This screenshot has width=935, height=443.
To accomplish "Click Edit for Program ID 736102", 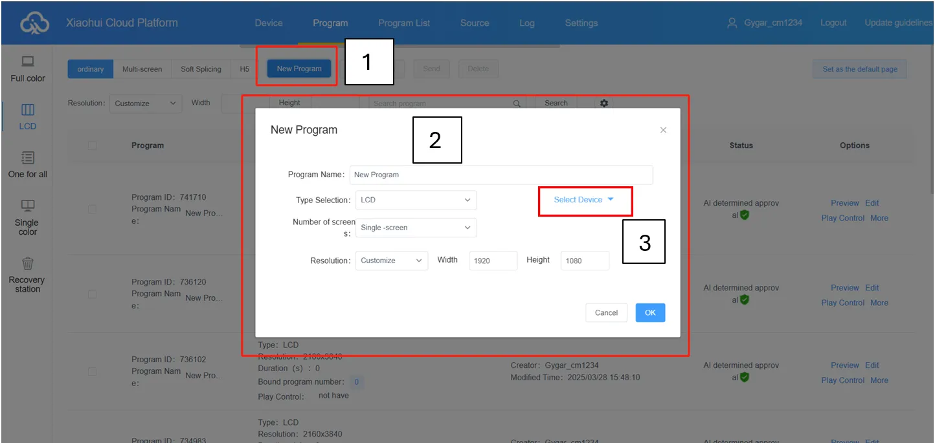I will point(872,365).
